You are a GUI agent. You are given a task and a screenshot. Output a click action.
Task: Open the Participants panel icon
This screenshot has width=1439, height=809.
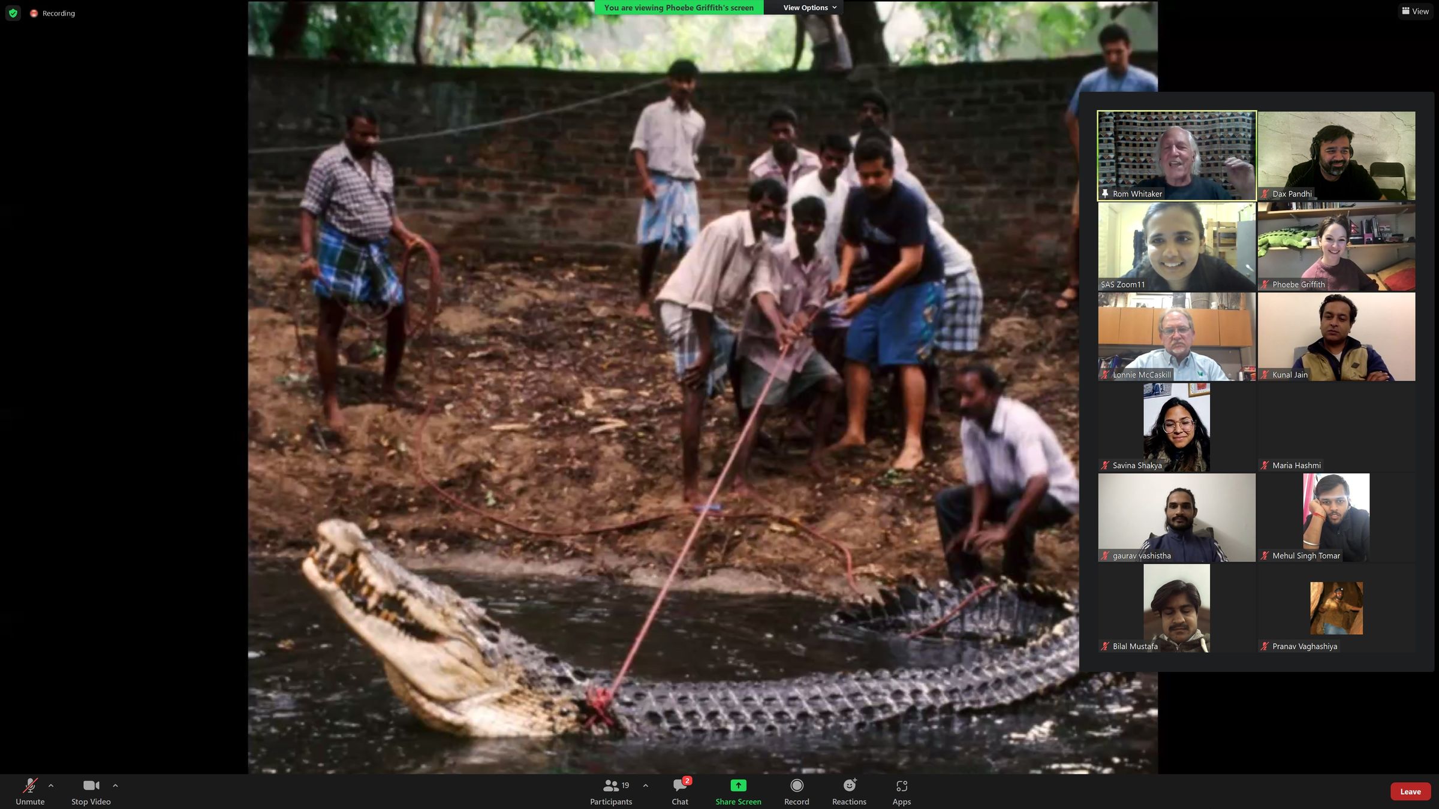click(x=611, y=786)
